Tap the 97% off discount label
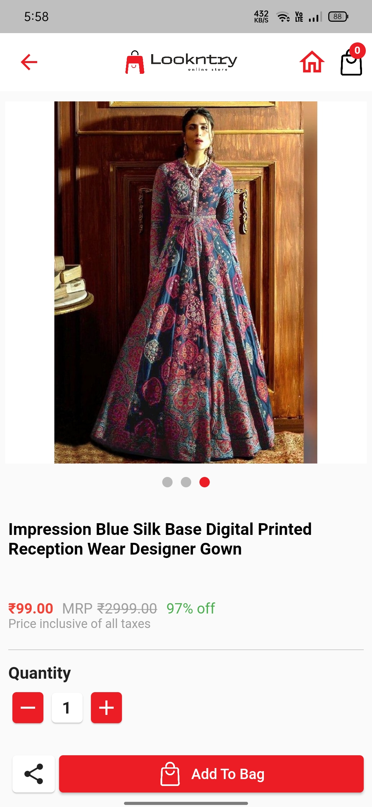Viewport: 372px width, 807px height. [x=191, y=608]
